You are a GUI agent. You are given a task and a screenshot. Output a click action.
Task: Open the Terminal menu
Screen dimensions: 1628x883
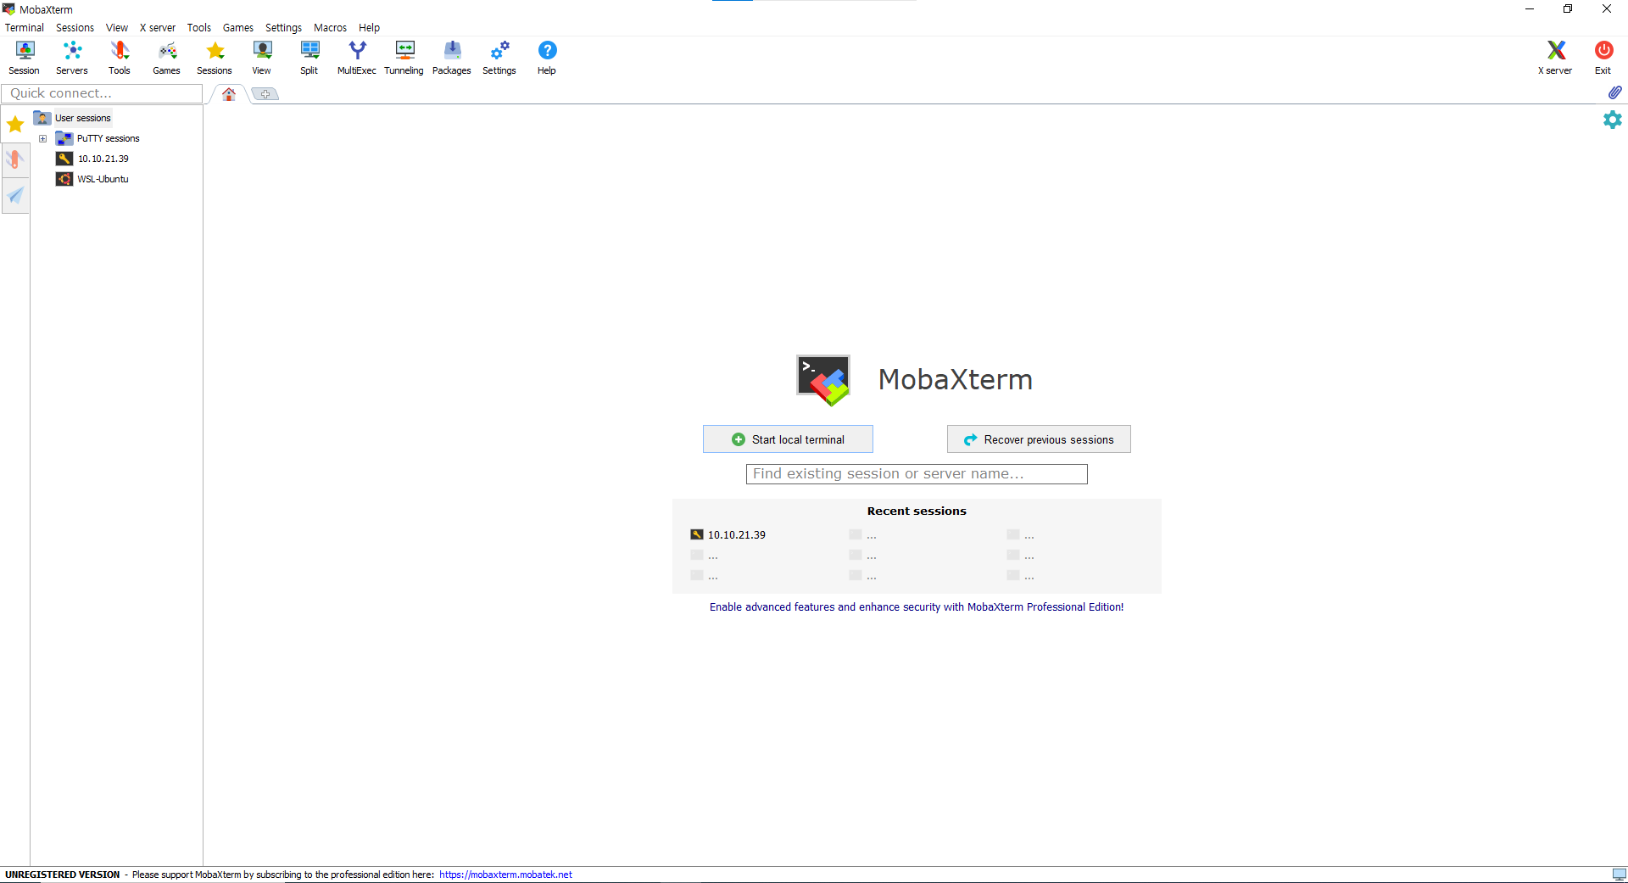pos(25,28)
